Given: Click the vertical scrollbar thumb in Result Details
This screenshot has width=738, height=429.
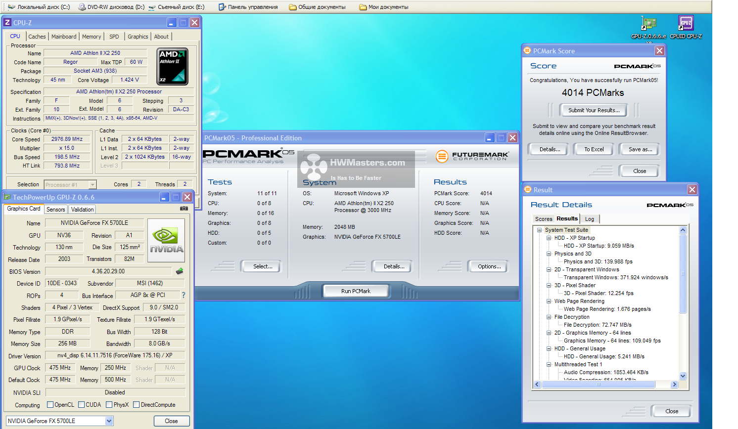Looking at the screenshot, I should [x=683, y=273].
